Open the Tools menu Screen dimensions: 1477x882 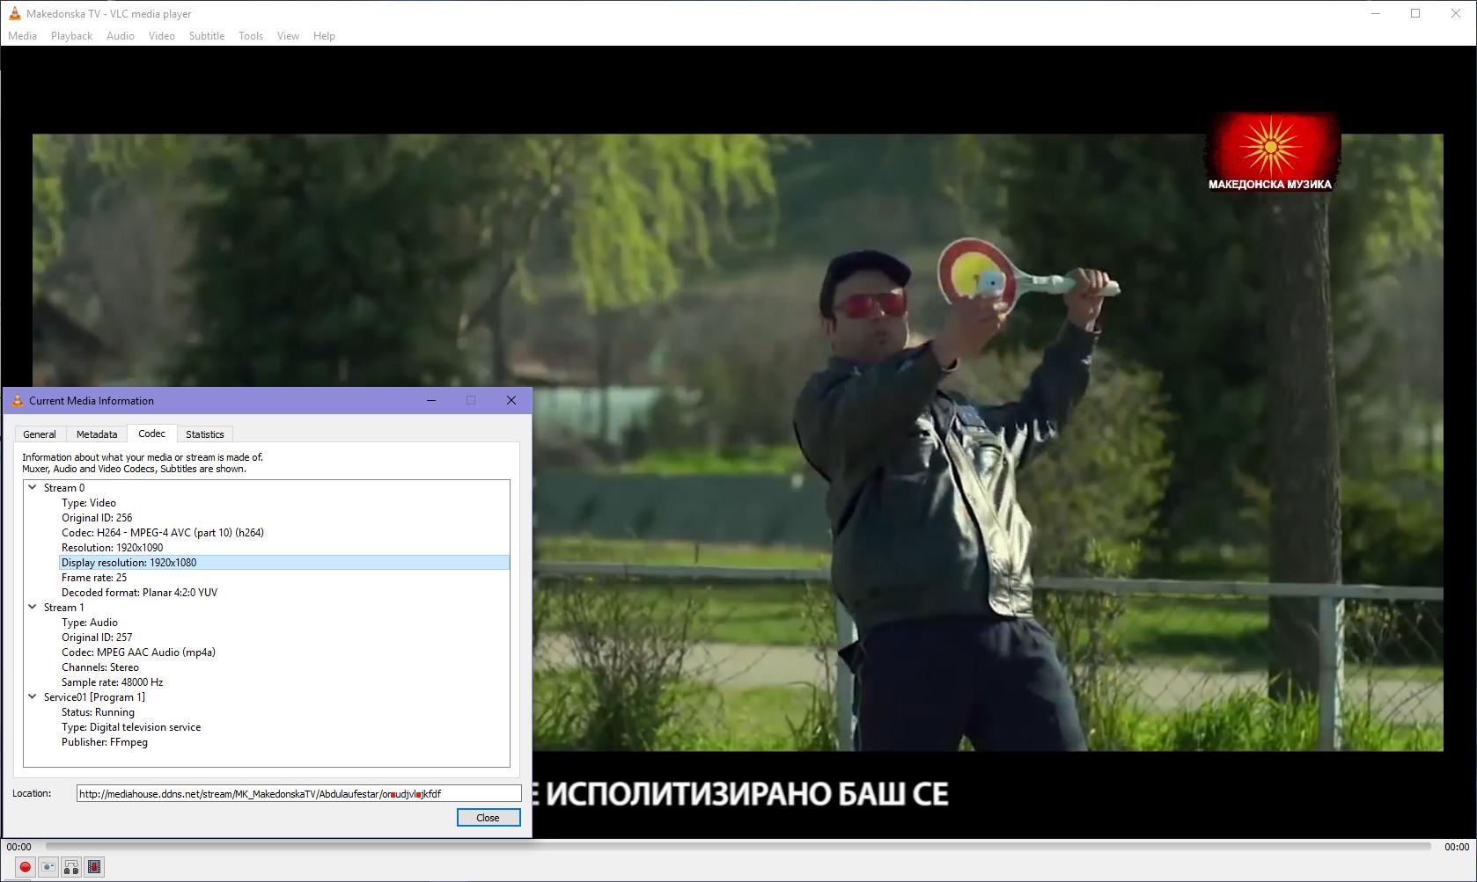pyautogui.click(x=251, y=36)
